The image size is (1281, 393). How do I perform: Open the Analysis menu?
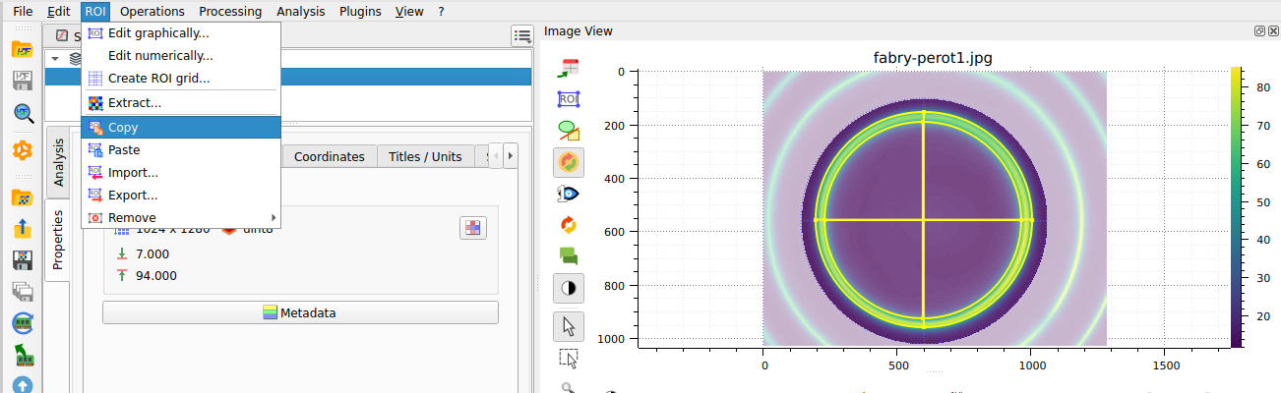click(300, 12)
